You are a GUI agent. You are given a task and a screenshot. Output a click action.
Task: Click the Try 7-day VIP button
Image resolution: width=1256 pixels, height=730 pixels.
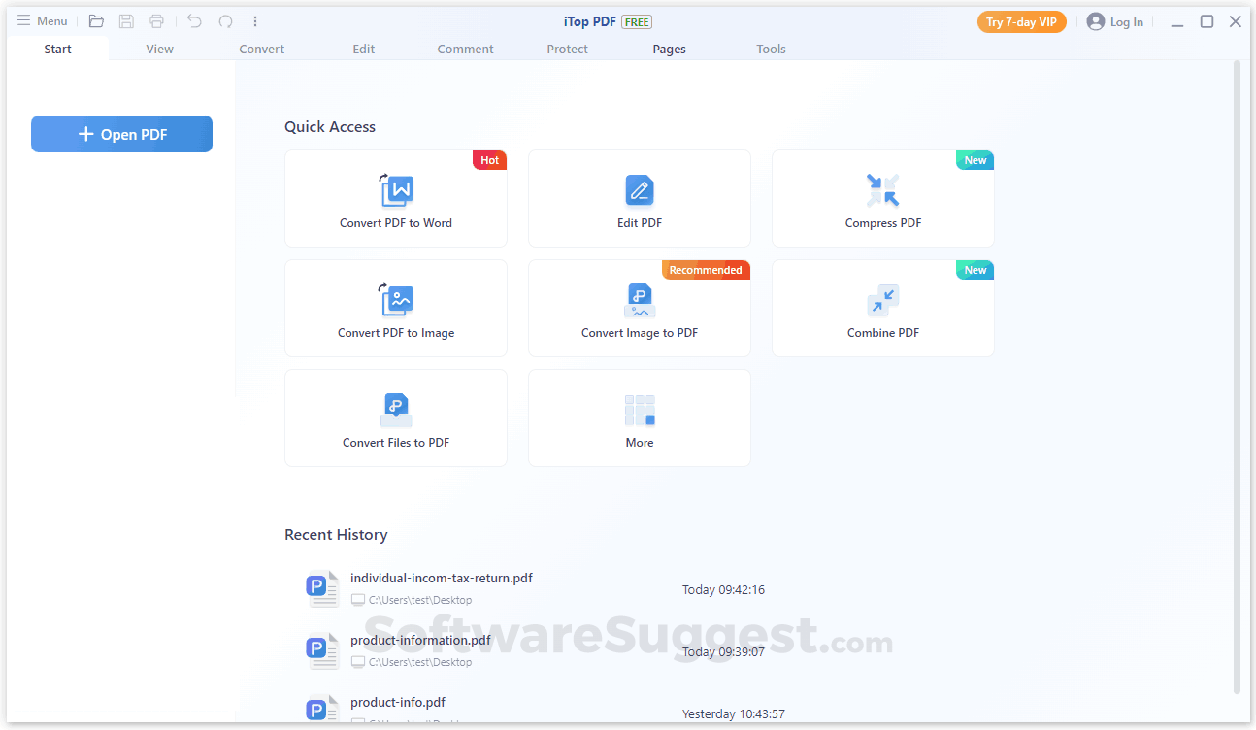click(1021, 22)
